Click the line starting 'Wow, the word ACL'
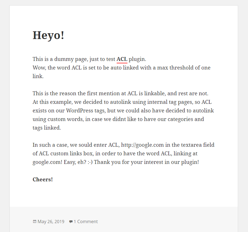This screenshot has width=248, height=232. click(x=121, y=68)
